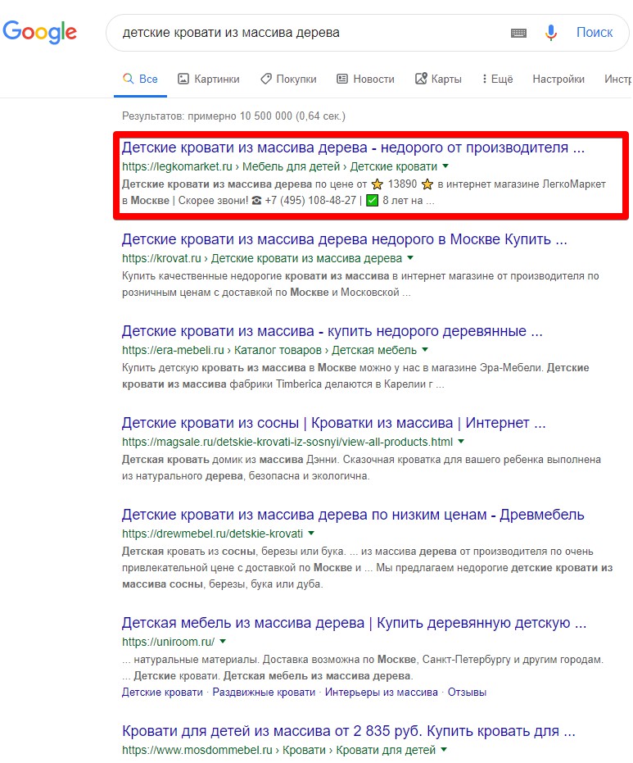The height and width of the screenshot is (763, 633).
Task: Expand the Ещё menu
Action: pos(497,79)
